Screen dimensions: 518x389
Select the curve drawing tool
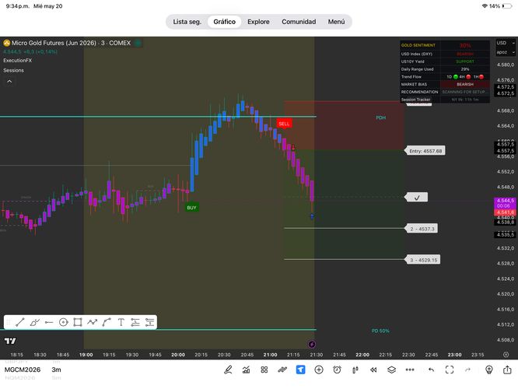tap(107, 322)
